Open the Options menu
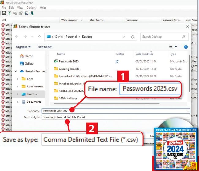199x171 pixels. tap(31, 8)
